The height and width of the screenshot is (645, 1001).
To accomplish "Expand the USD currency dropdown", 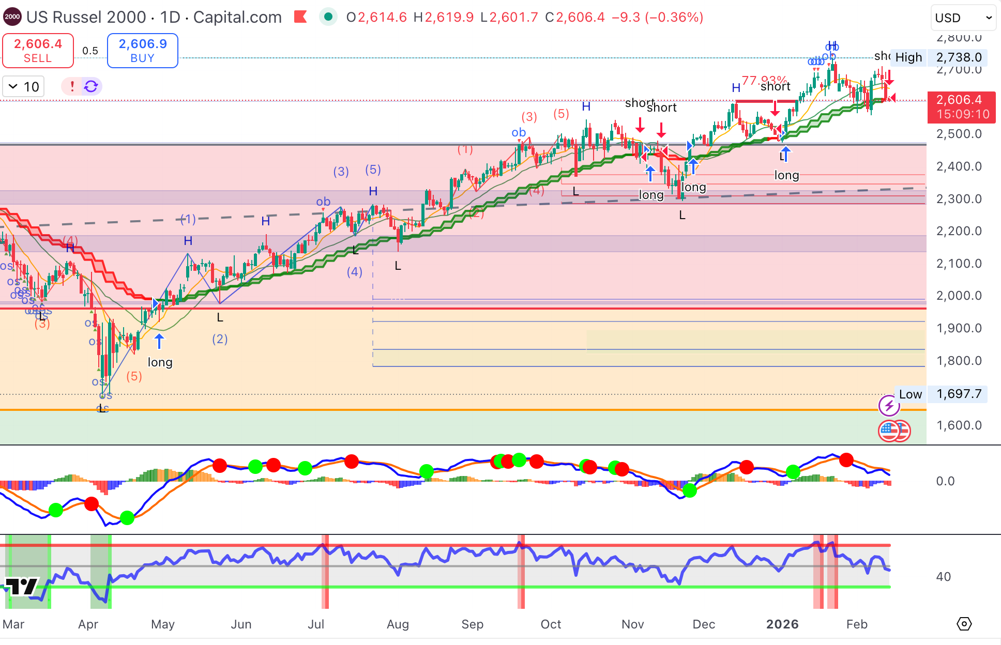I will (x=963, y=18).
